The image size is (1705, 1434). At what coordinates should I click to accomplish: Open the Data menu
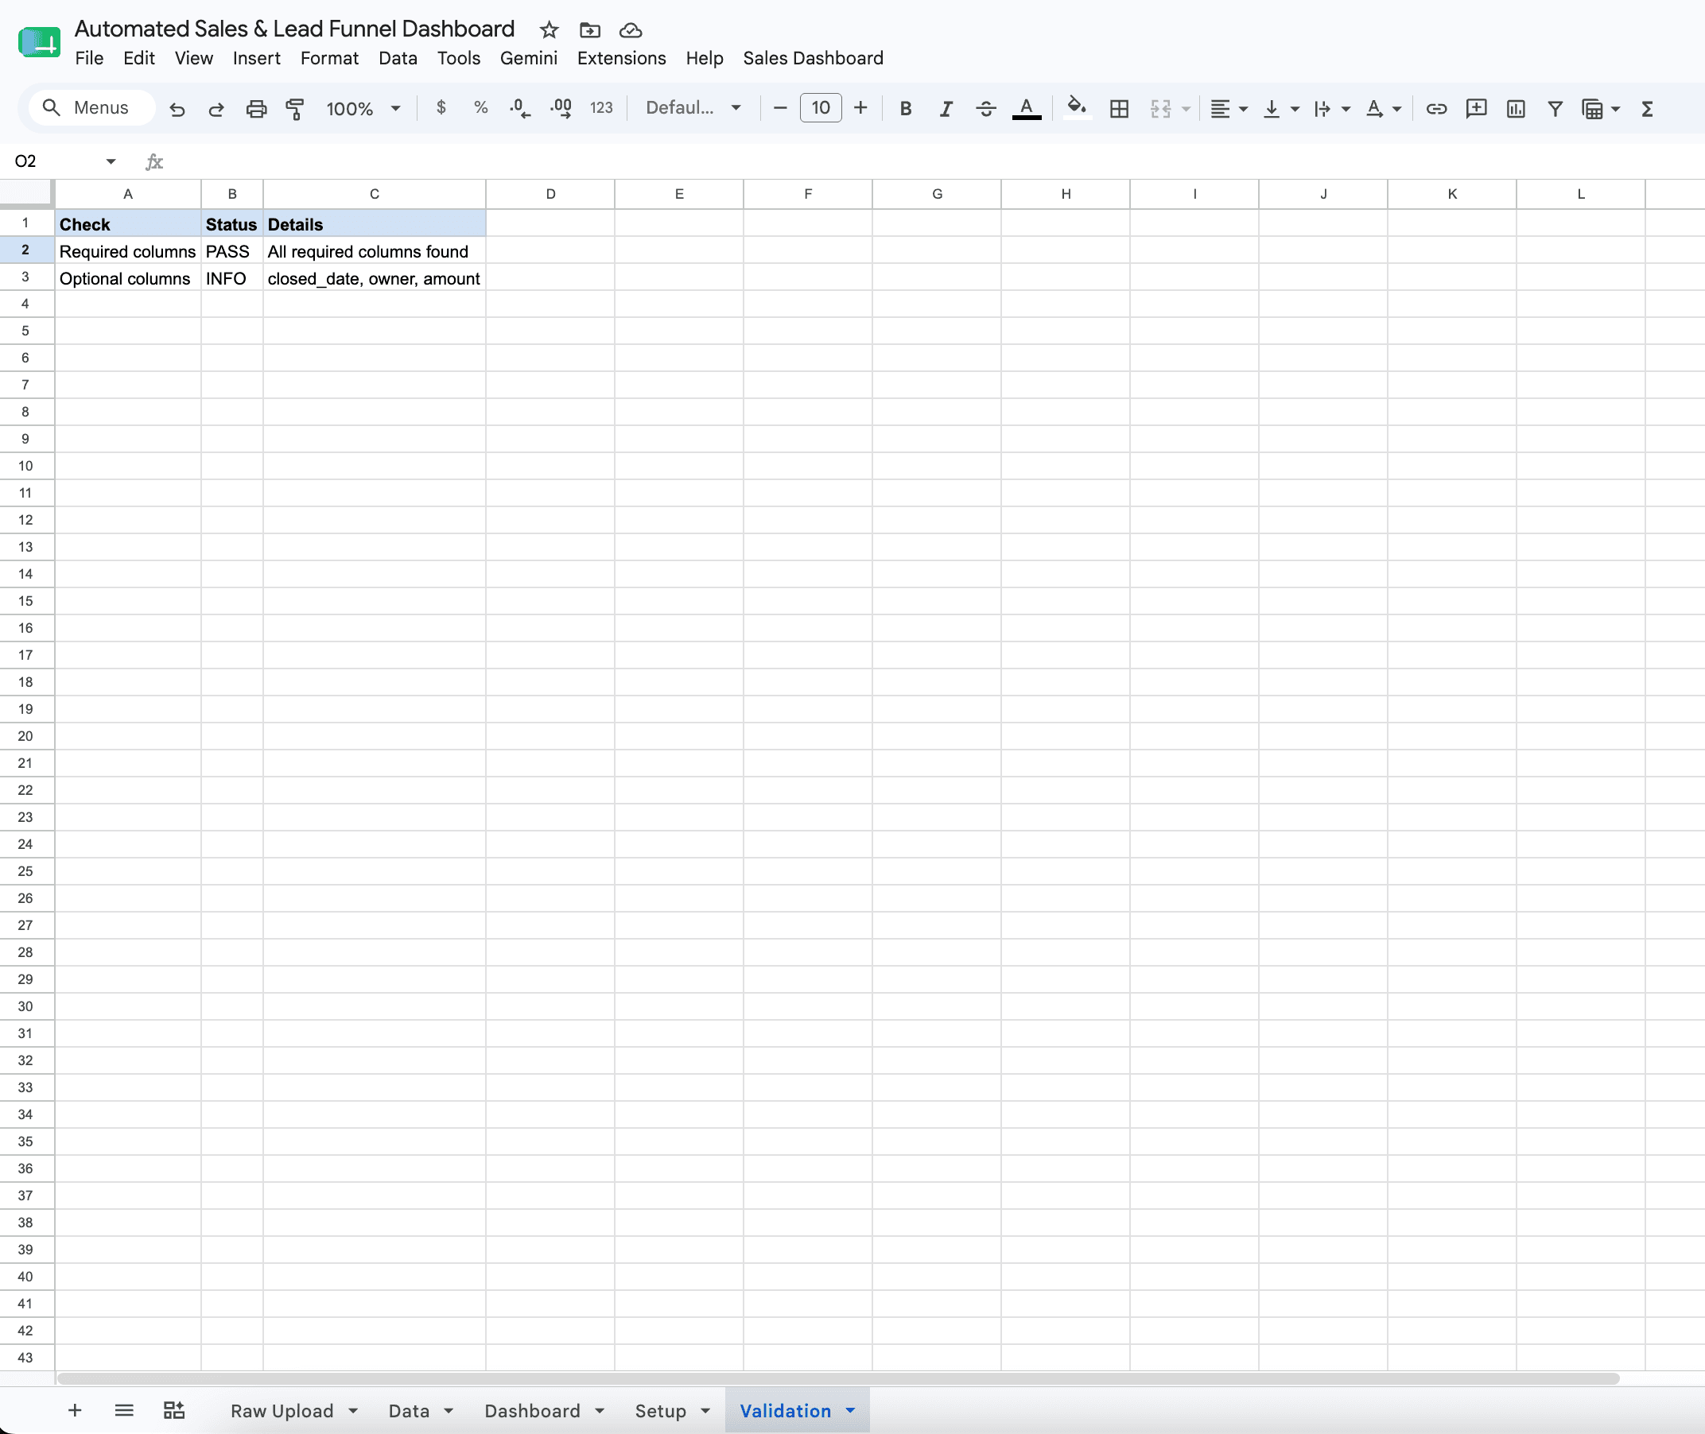click(398, 58)
